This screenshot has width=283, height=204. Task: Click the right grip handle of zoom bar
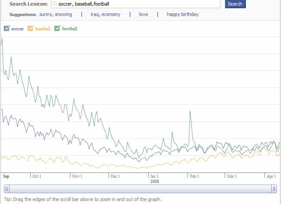pos(274,189)
